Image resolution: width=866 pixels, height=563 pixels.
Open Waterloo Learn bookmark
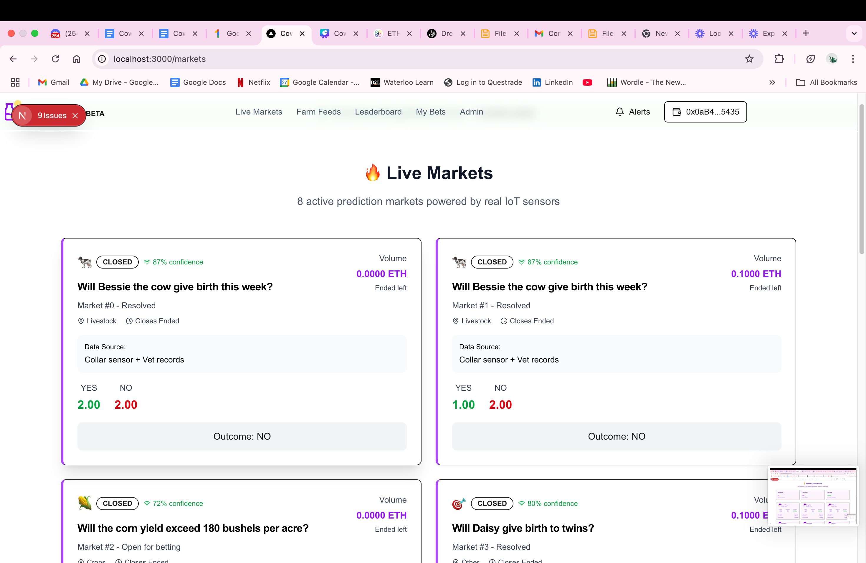click(x=402, y=82)
